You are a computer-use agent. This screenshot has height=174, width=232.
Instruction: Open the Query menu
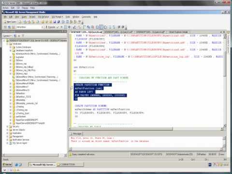[24, 17]
